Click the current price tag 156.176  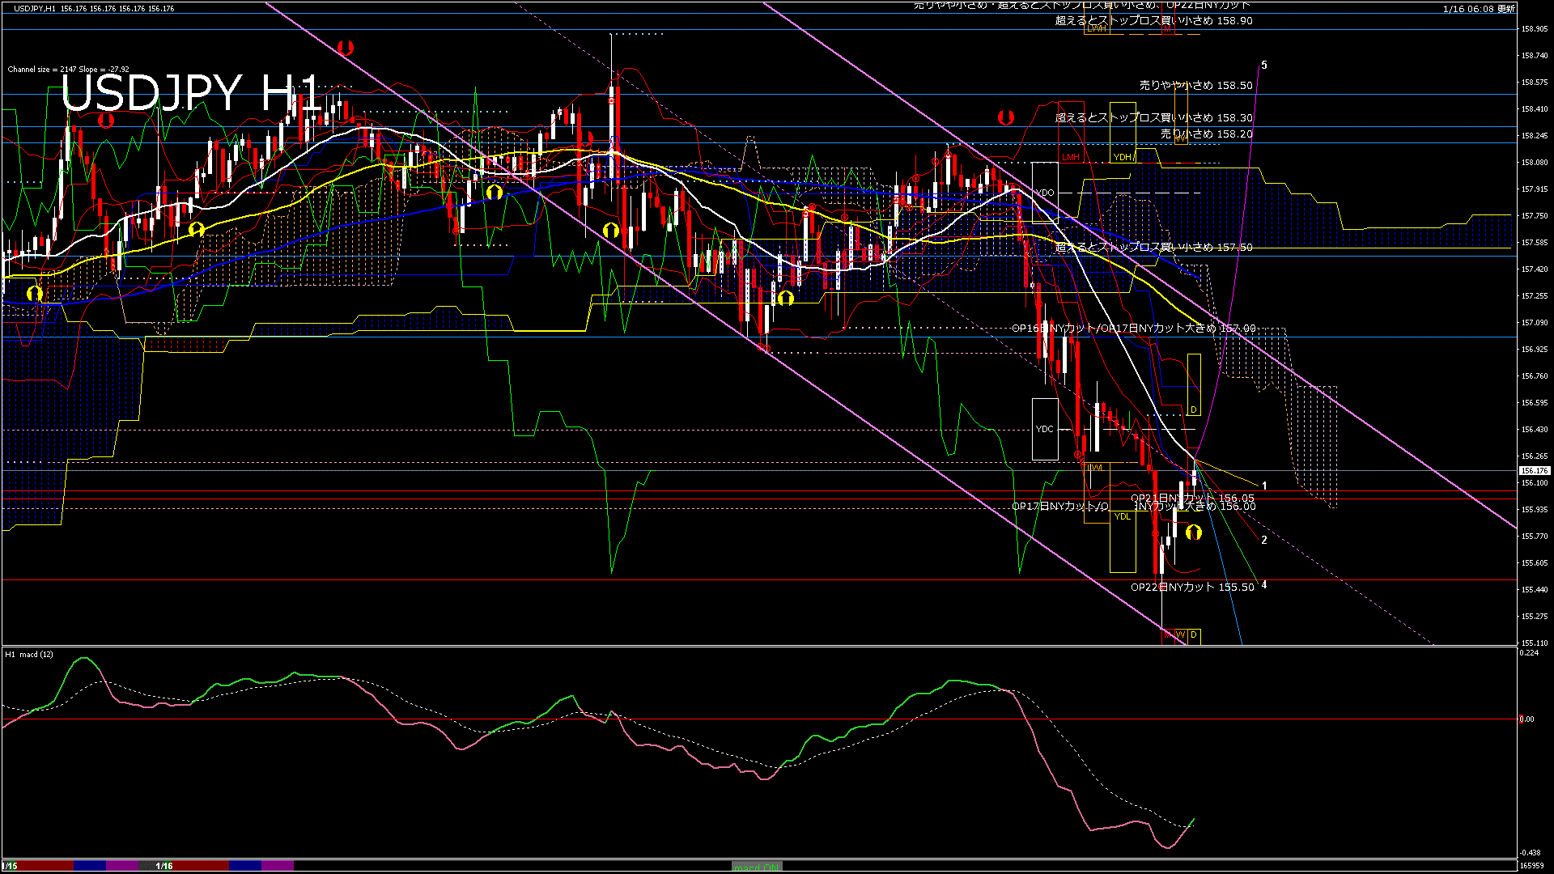pyautogui.click(x=1534, y=470)
